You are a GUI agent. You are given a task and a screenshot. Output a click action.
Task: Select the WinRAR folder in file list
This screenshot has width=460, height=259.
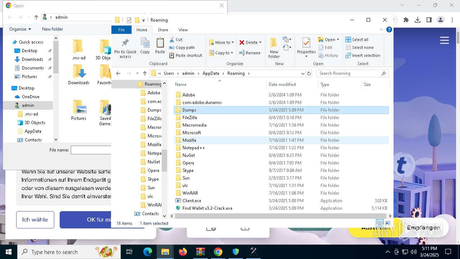190,193
